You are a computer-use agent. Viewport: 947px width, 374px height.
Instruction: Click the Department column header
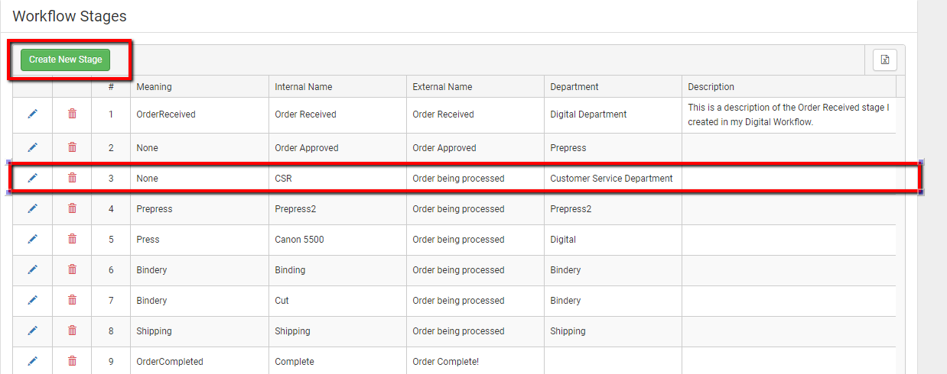[x=574, y=87]
